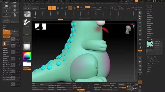Expand the Deformation subpalette

point(150,23)
